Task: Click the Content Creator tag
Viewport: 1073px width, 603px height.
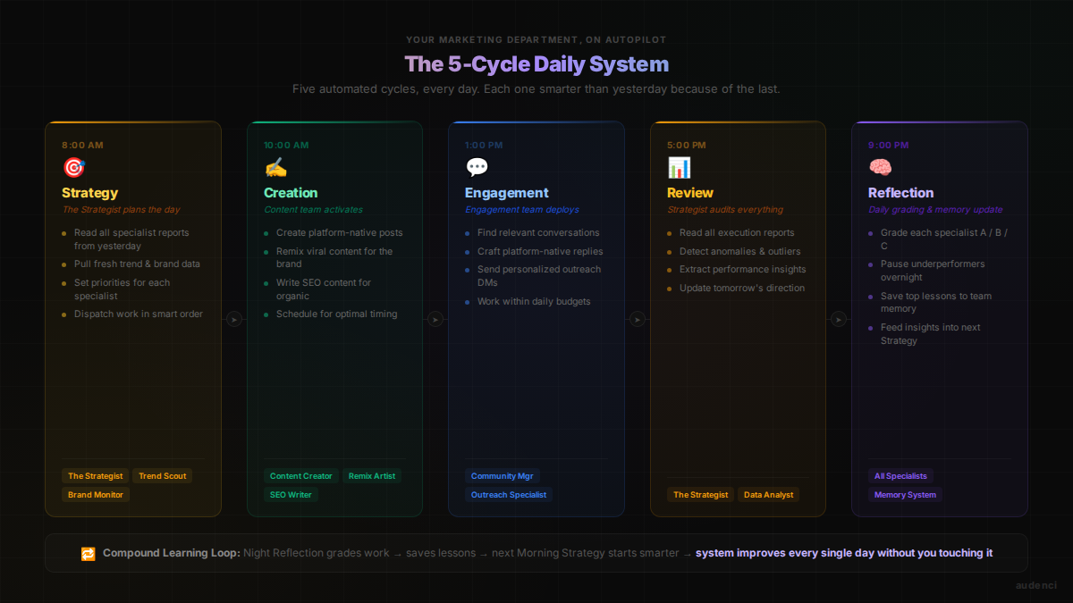Action: click(x=300, y=476)
